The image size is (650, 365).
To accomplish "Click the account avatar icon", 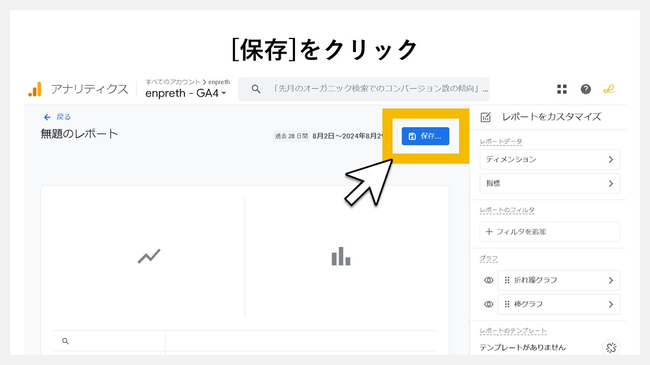I will 609,89.
